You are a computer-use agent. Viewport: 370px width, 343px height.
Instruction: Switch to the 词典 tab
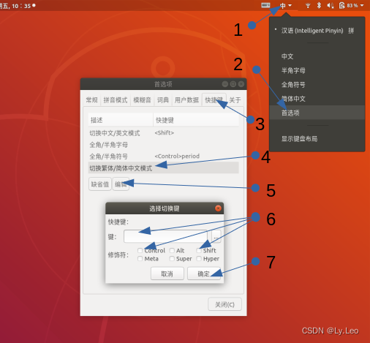click(163, 100)
